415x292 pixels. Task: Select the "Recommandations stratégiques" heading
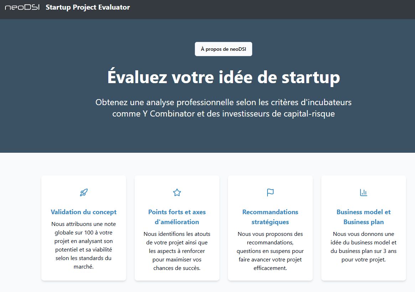pos(270,217)
